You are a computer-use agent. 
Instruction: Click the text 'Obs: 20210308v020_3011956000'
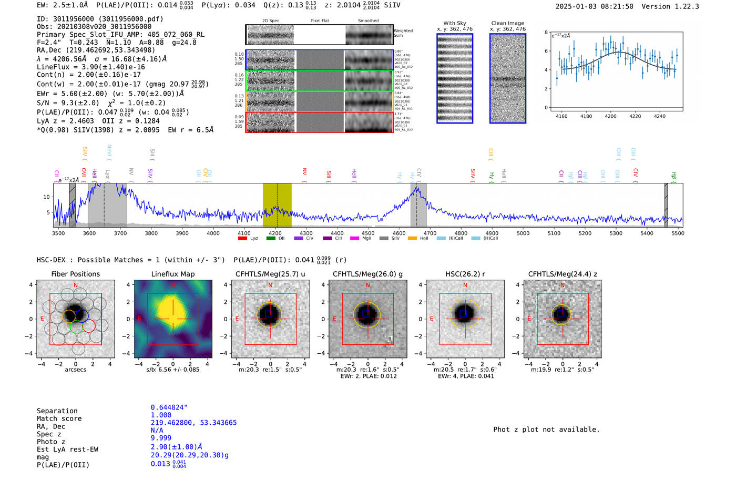94,27
